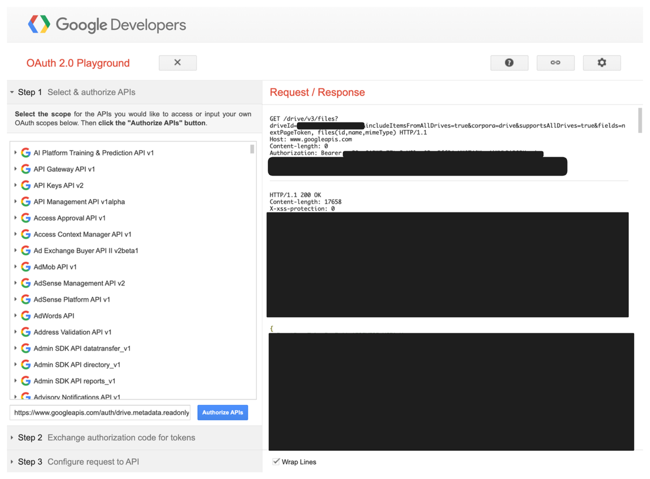Image resolution: width=650 pixels, height=479 pixels.
Task: Click Google icon next to API Gateway API v1
Action: (x=25, y=169)
